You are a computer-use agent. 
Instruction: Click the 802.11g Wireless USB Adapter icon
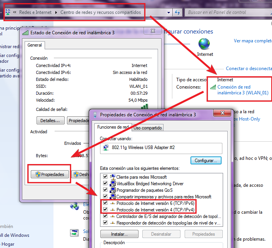click(x=107, y=147)
